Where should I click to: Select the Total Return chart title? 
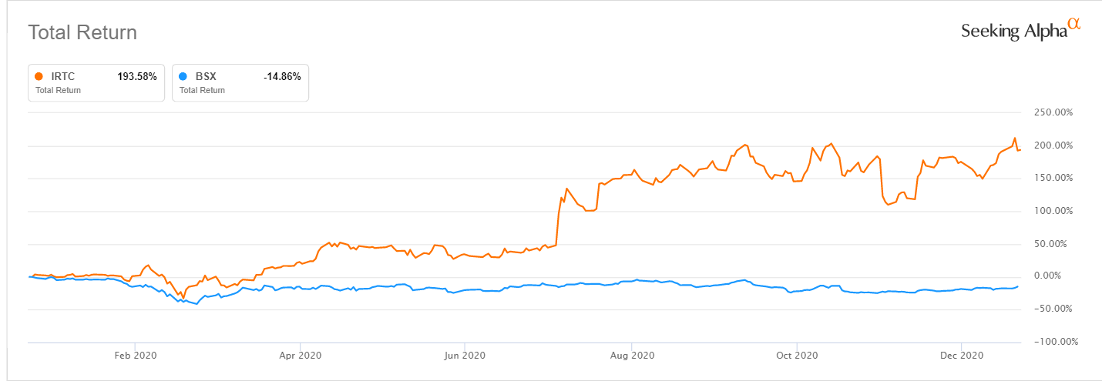82,33
